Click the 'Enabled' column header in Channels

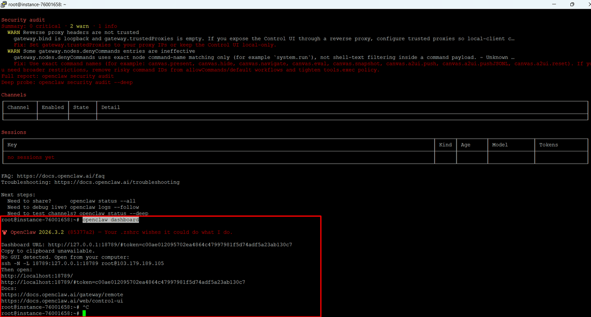53,107
